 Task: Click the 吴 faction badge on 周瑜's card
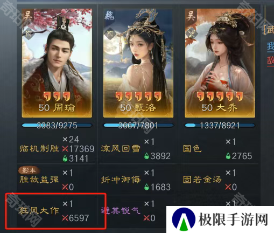[28, 16]
